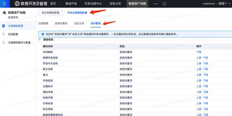Click 下移 for 字段中文名称 row
Screen dimensions: 232x116
[x=205, y=64]
